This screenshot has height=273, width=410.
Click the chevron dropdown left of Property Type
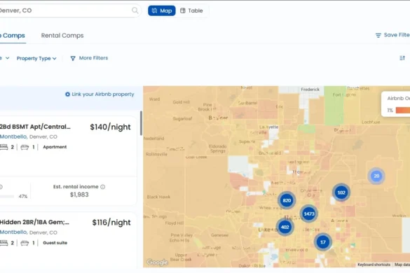(x=7, y=58)
